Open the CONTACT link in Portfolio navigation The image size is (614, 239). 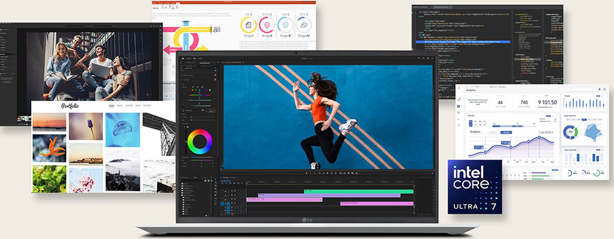147,106
